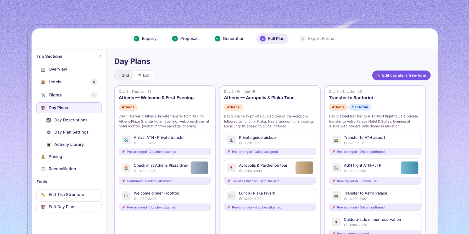The width and height of the screenshot is (469, 234).
Task: Switch day plans to Grid view
Action: pyautogui.click(x=124, y=75)
